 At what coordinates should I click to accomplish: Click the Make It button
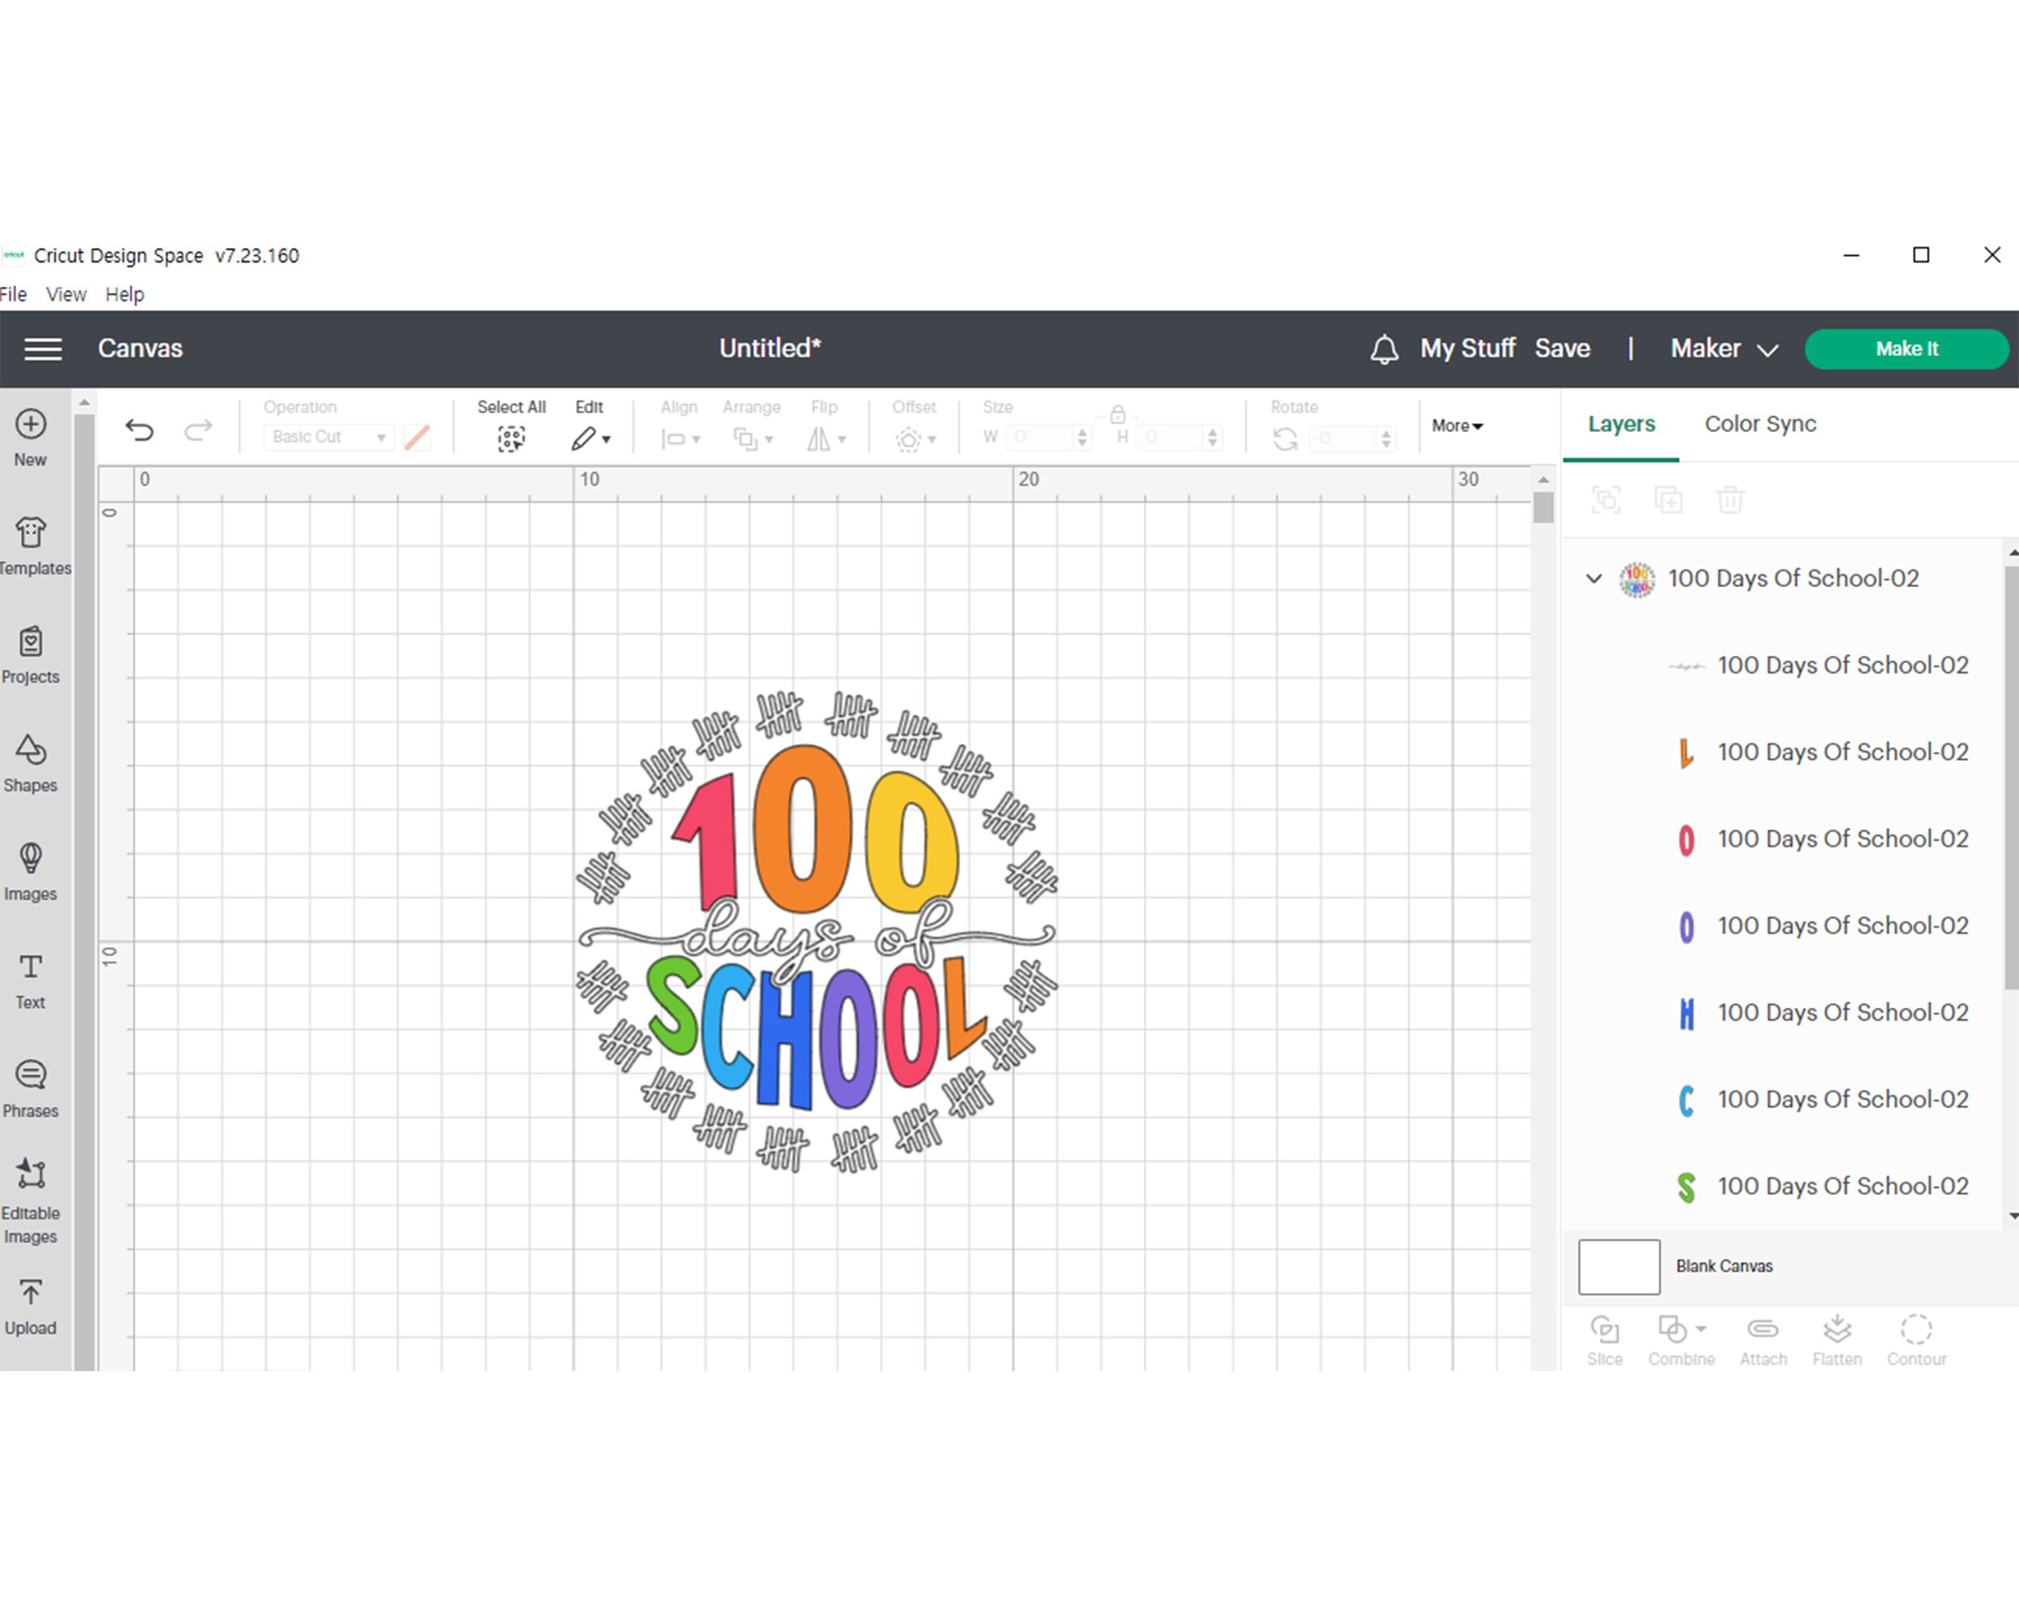(1907, 347)
